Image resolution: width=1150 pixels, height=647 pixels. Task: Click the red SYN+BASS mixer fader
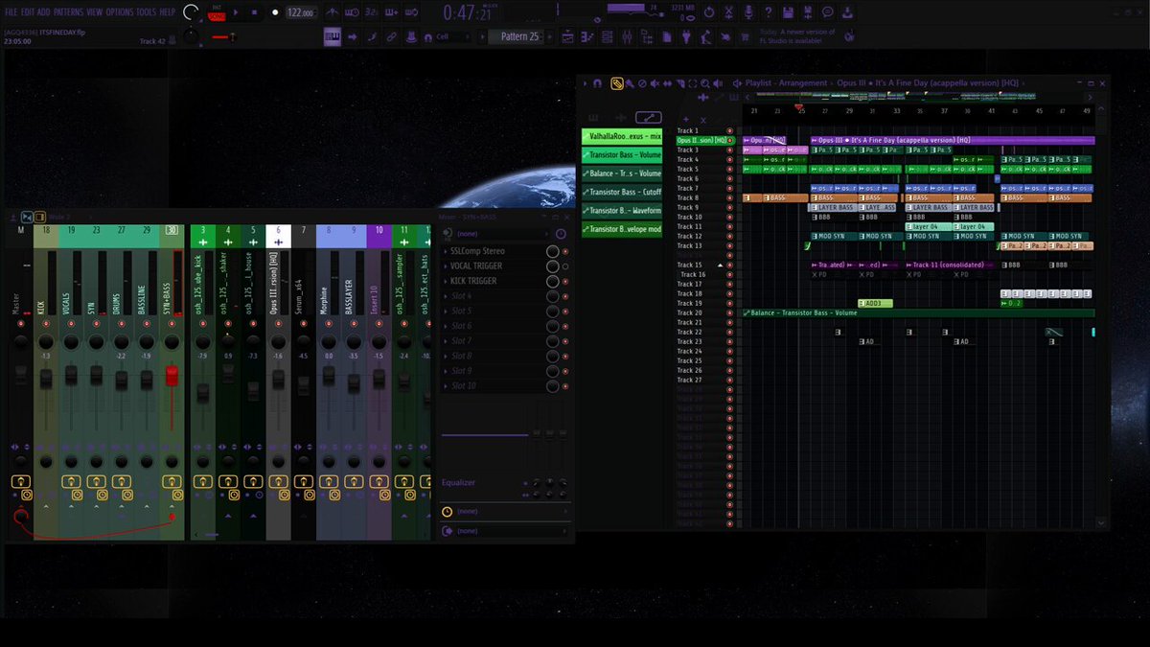click(x=173, y=375)
